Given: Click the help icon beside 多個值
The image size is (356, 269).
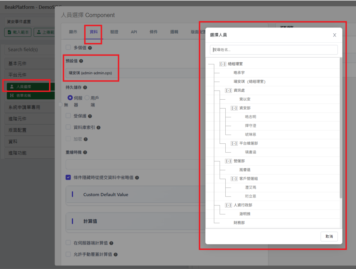Looking at the screenshot, I should coord(90,48).
